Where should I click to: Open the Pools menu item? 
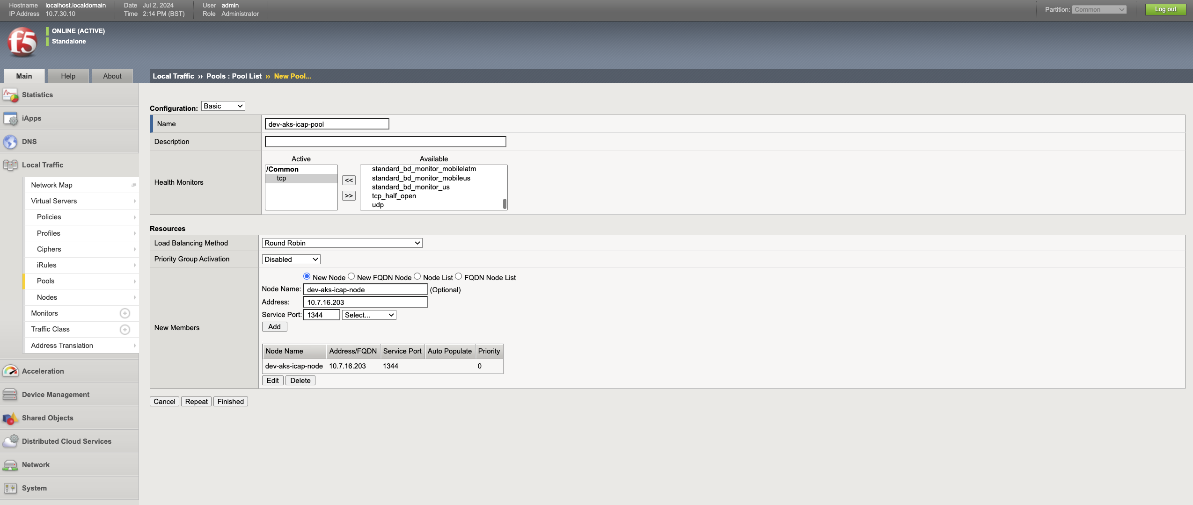tap(46, 281)
